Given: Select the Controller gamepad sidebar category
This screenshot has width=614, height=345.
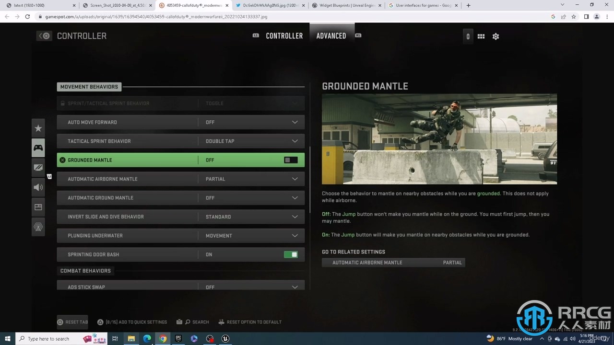Looking at the screenshot, I should tap(38, 148).
